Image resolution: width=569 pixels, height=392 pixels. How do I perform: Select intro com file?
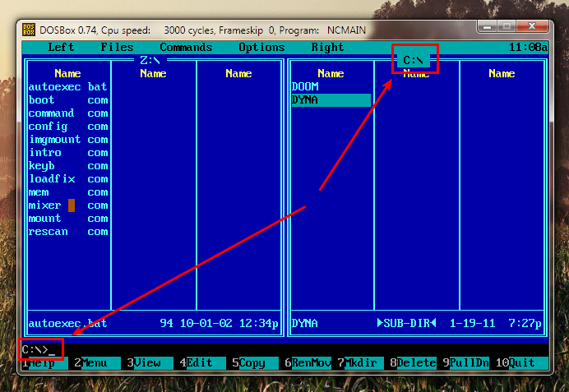68,152
